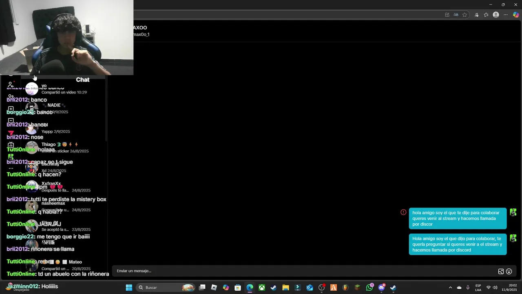The width and height of the screenshot is (522, 294).
Task: Select message 'hola amigo soy el que te dije'
Action: click(458, 218)
